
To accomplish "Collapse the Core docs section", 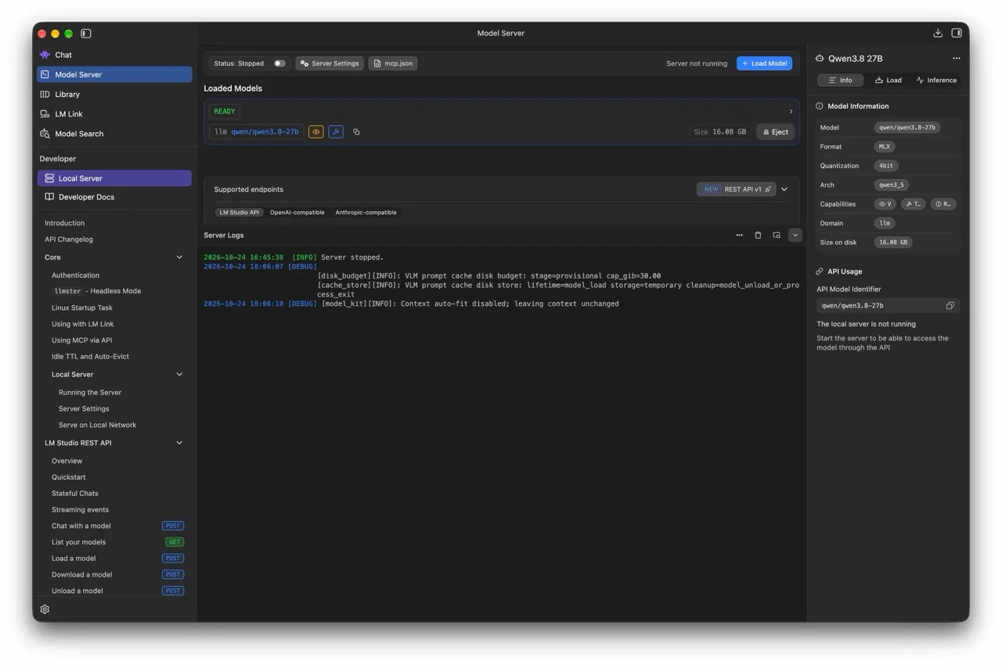I will click(x=179, y=257).
